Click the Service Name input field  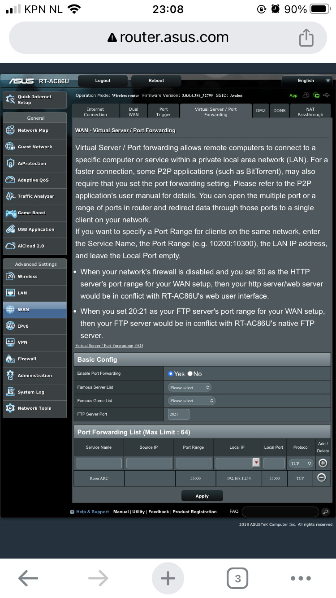[x=99, y=463]
